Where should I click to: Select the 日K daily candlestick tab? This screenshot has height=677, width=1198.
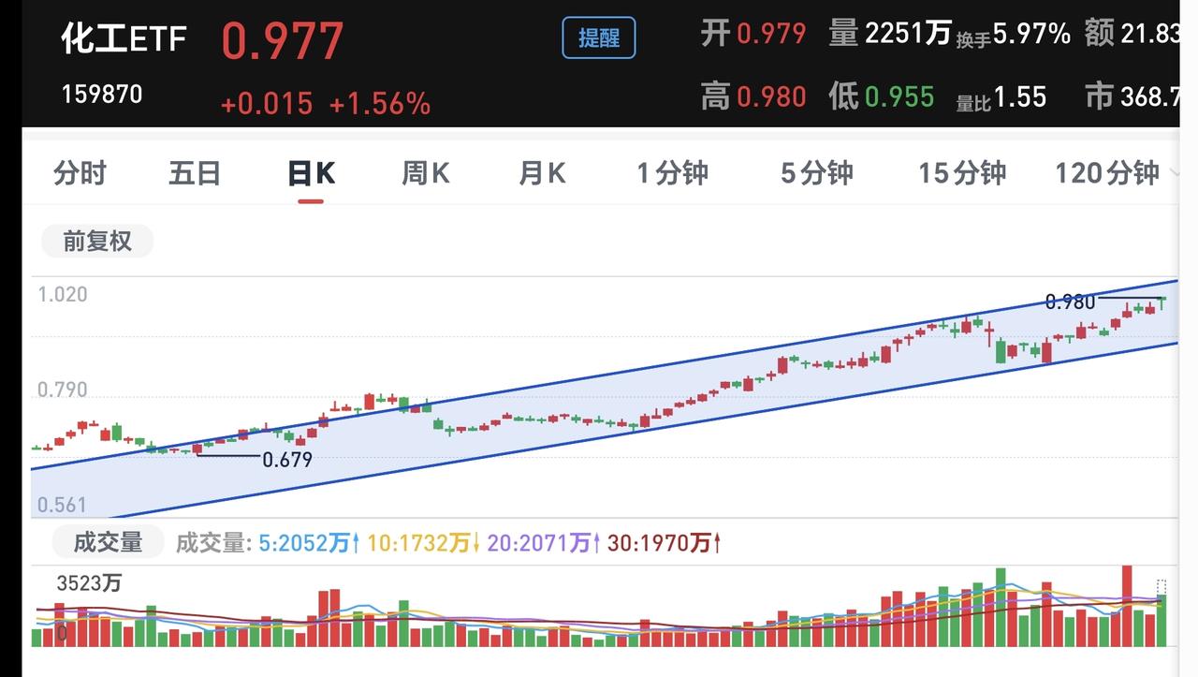[x=311, y=173]
